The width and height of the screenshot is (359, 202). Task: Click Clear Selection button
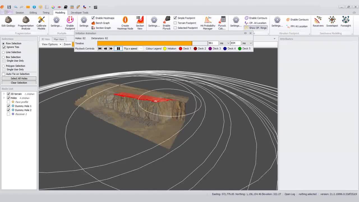[x=19, y=83]
